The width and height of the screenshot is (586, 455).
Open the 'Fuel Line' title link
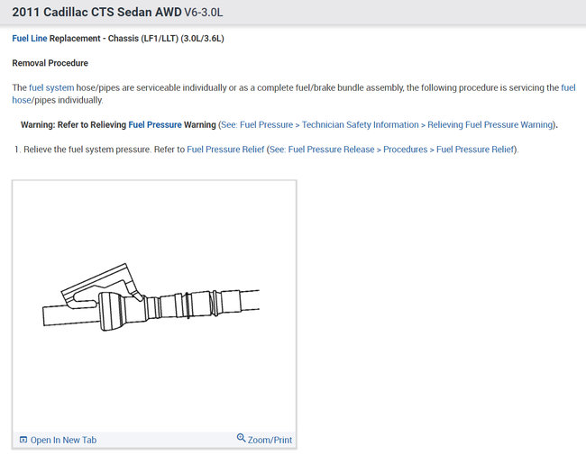(x=30, y=39)
